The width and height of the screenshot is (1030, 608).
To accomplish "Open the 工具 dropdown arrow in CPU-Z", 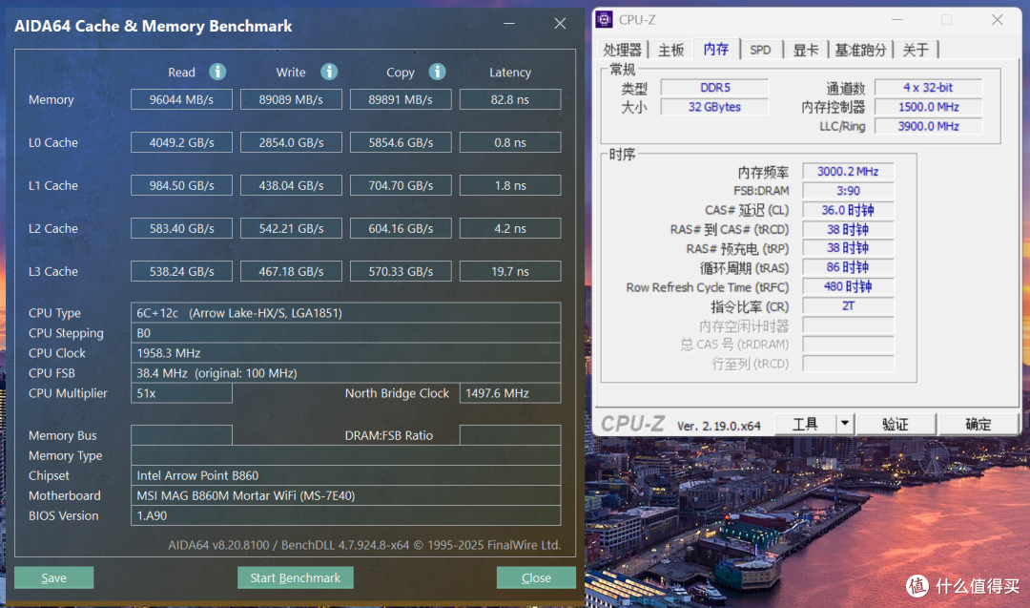I will tap(845, 424).
